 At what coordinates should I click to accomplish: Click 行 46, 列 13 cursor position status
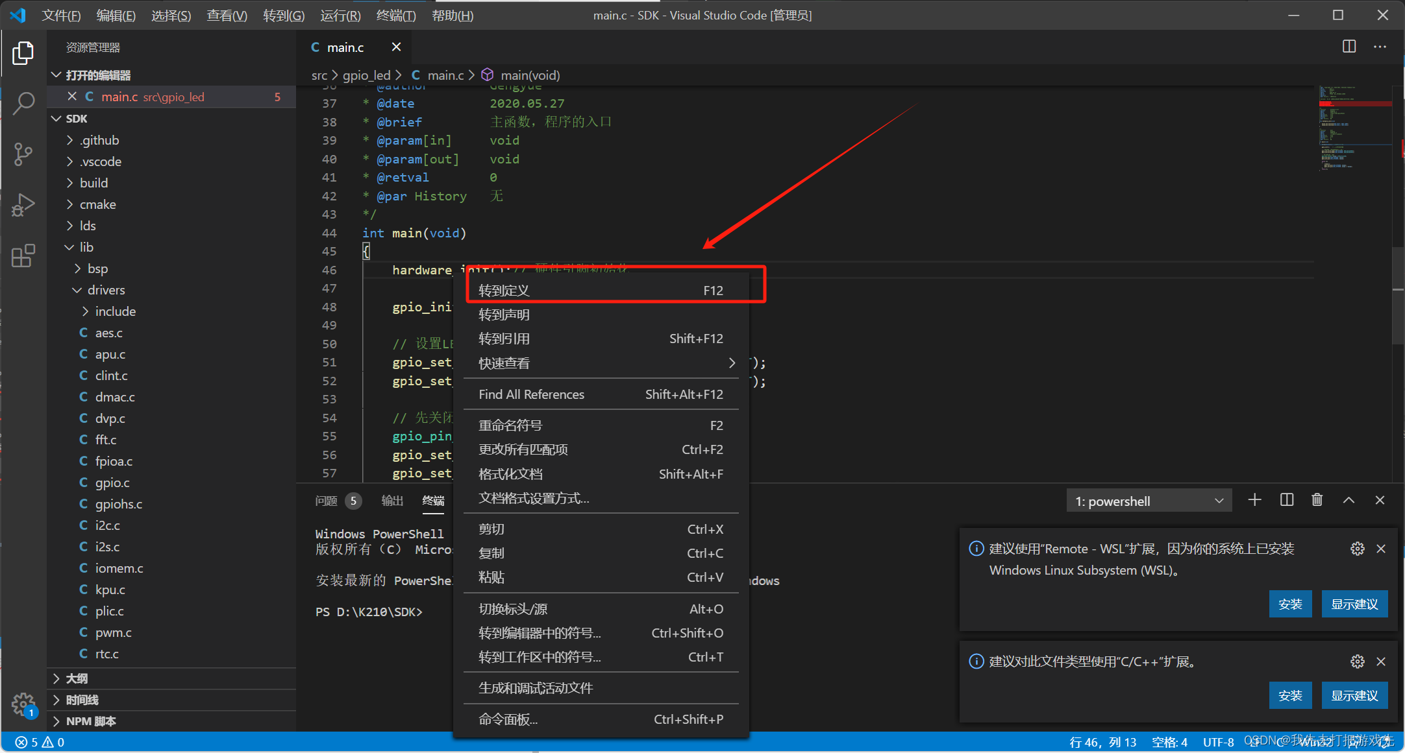click(x=1102, y=742)
